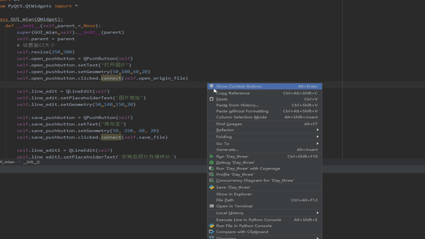Click the Open in Terminal icon
The width and height of the screenshot is (425, 239).
tap(212, 206)
